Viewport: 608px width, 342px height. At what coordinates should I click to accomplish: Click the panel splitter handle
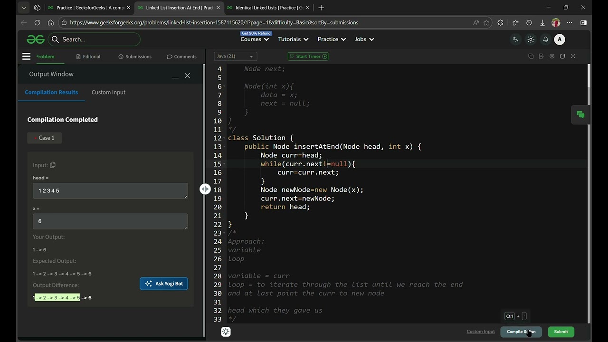tap(205, 189)
